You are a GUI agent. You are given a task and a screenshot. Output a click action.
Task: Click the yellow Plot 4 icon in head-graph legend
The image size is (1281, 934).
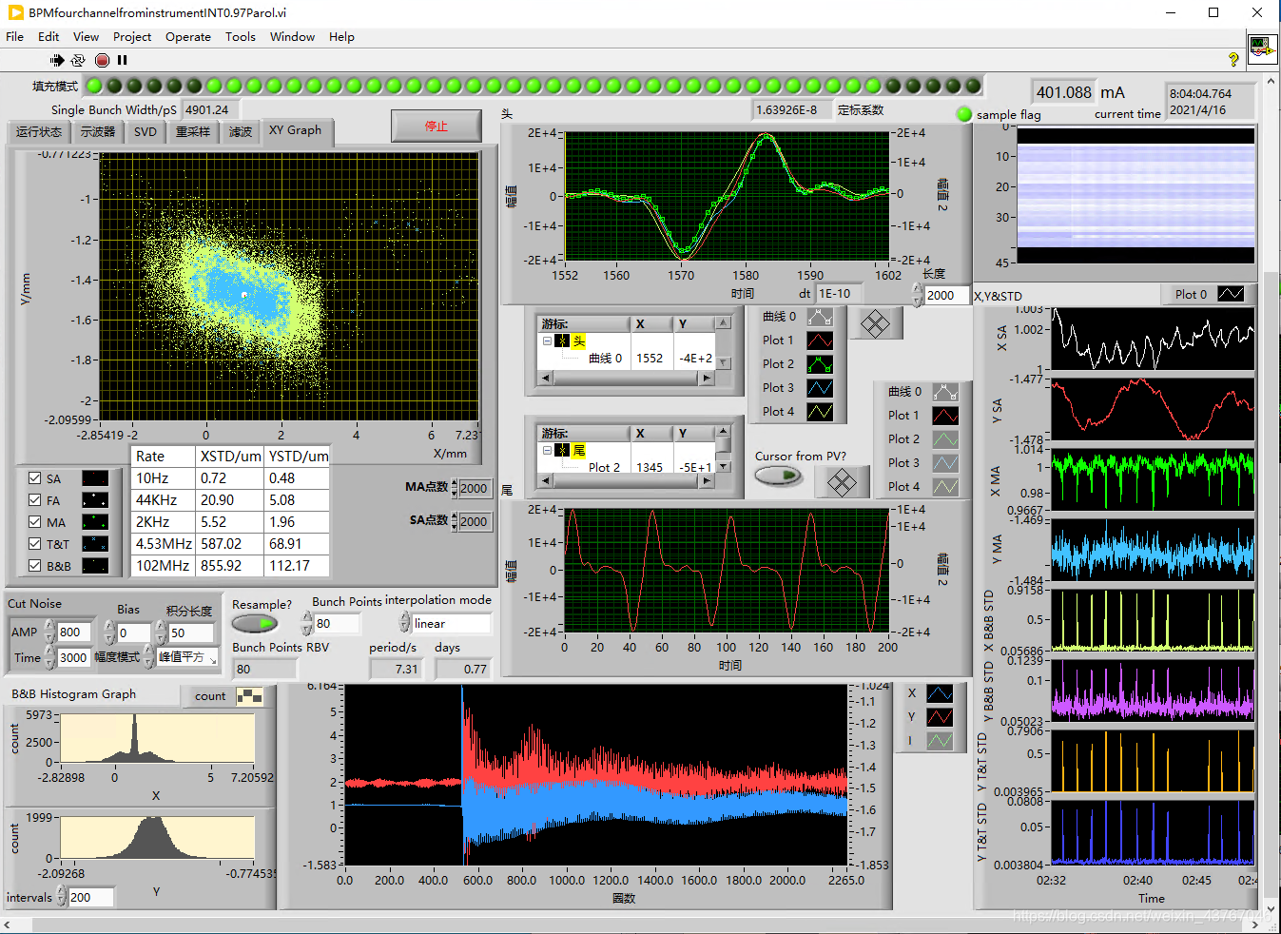[x=820, y=412]
